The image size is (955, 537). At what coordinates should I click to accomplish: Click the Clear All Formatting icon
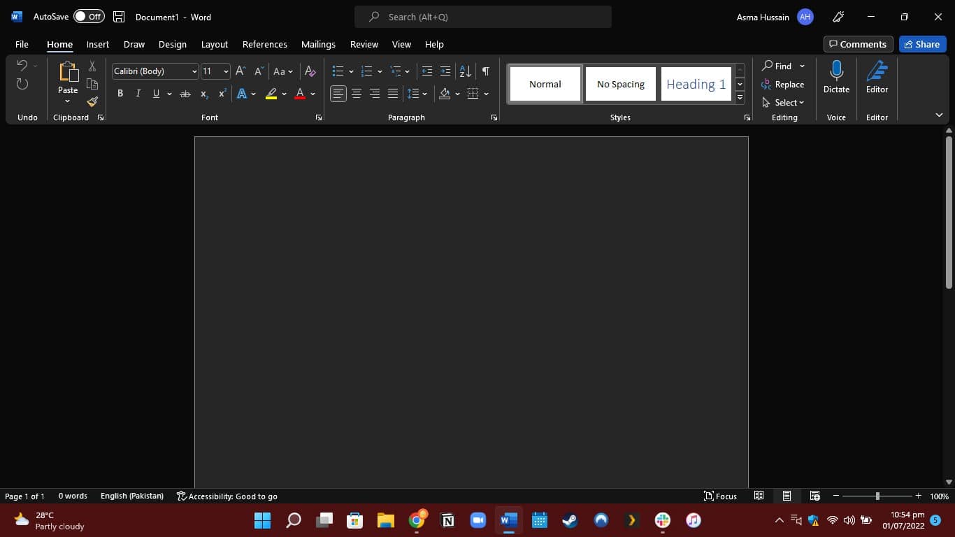[310, 71]
